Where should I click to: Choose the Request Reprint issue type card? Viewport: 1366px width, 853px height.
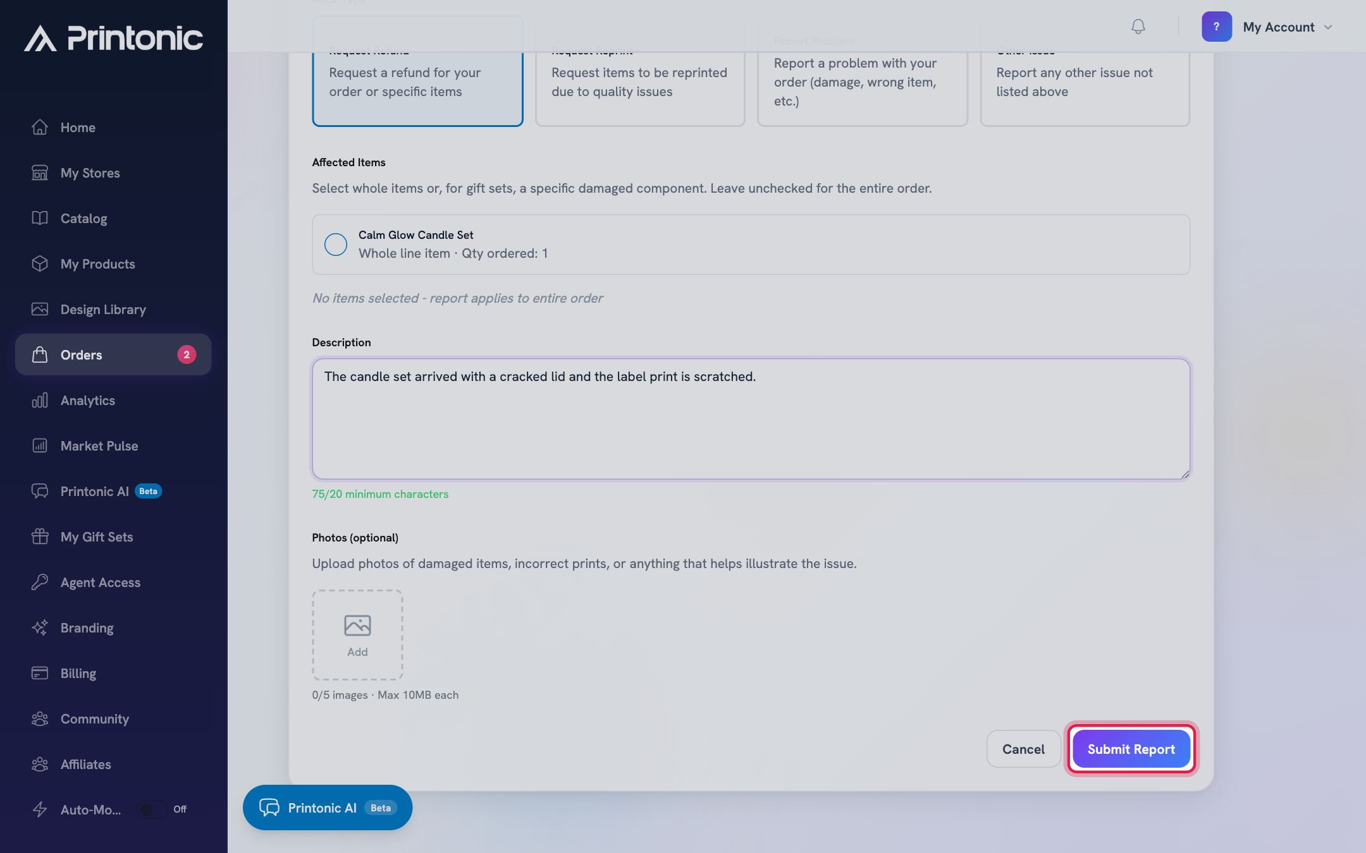[640, 71]
